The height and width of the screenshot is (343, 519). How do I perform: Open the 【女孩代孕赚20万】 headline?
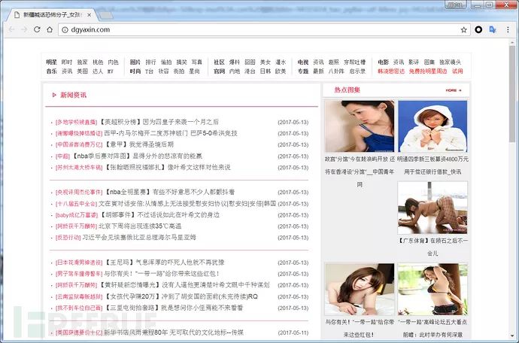(181, 296)
